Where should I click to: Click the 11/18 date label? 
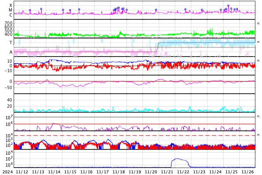click(119, 172)
